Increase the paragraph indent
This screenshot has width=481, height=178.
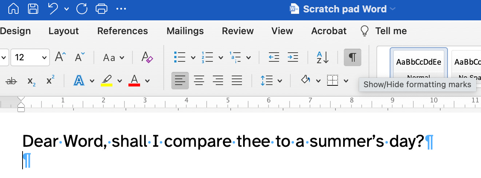click(293, 57)
